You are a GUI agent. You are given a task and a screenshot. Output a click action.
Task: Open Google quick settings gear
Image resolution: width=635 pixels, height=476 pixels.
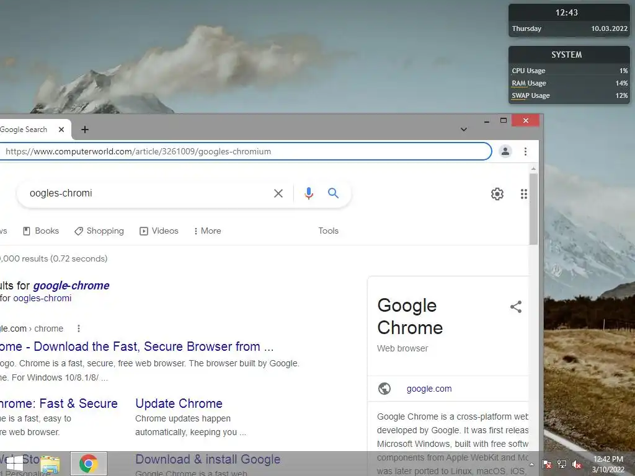(x=497, y=194)
